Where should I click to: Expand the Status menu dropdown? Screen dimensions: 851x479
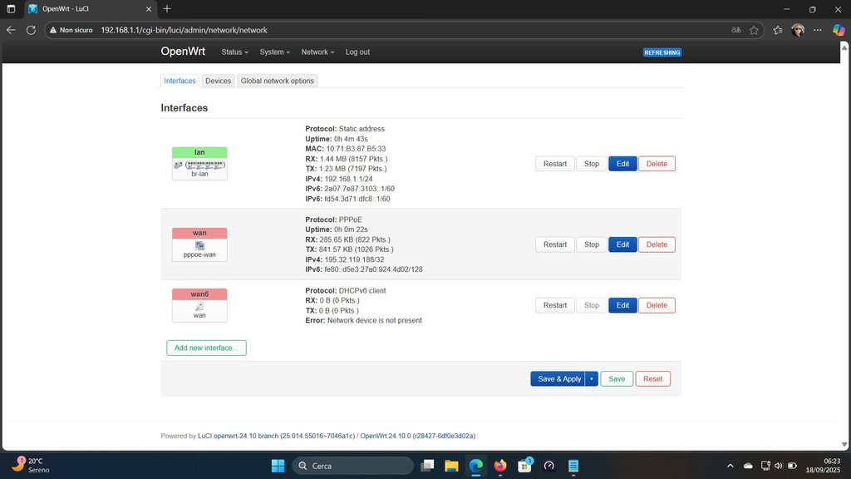click(x=234, y=52)
